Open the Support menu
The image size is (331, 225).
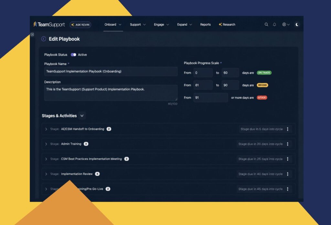(x=138, y=25)
